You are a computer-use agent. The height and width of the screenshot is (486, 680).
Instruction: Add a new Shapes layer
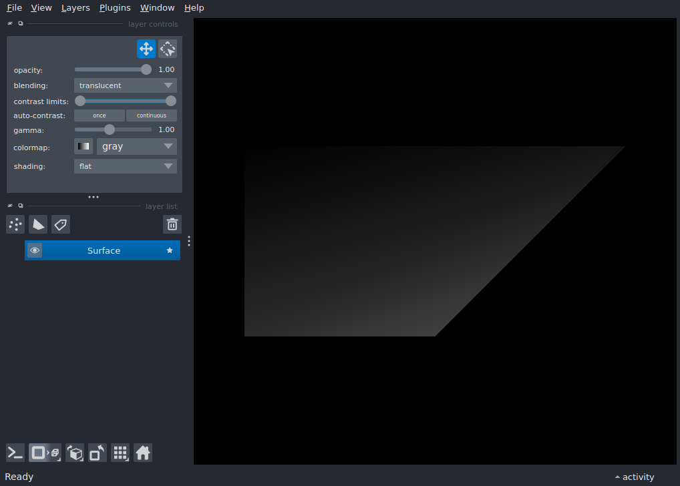(37, 224)
